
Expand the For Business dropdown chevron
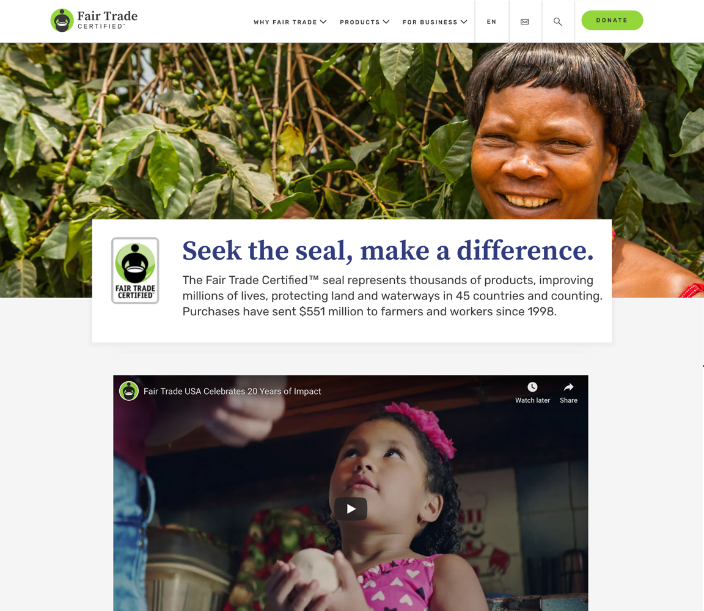click(464, 21)
